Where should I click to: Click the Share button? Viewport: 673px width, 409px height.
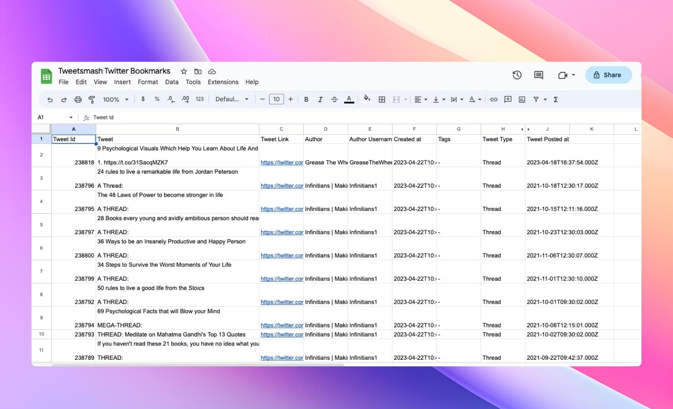coord(608,75)
